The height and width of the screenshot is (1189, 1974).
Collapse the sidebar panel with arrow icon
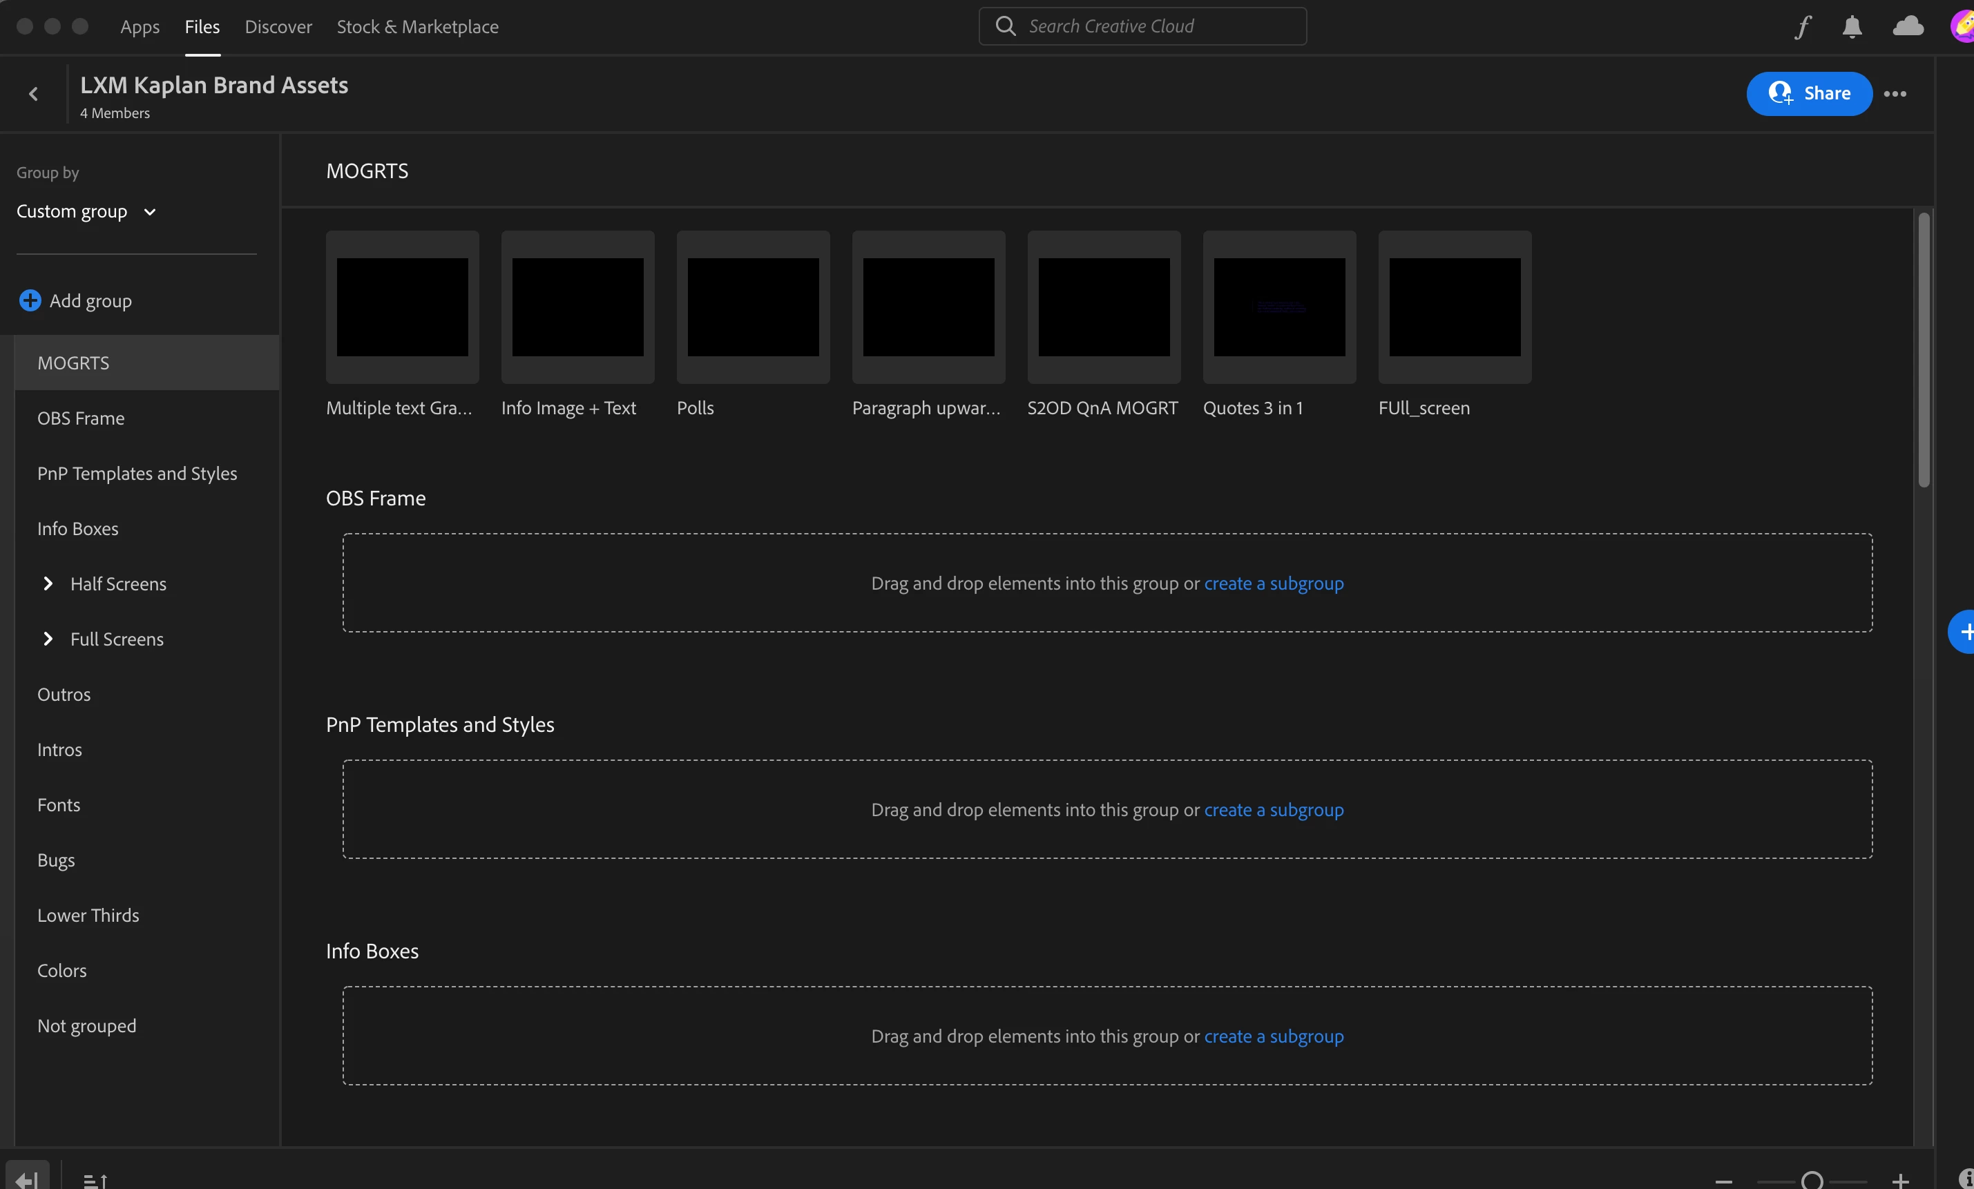point(27,1179)
